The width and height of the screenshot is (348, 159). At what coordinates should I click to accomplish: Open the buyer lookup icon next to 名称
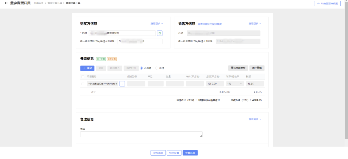point(159,33)
